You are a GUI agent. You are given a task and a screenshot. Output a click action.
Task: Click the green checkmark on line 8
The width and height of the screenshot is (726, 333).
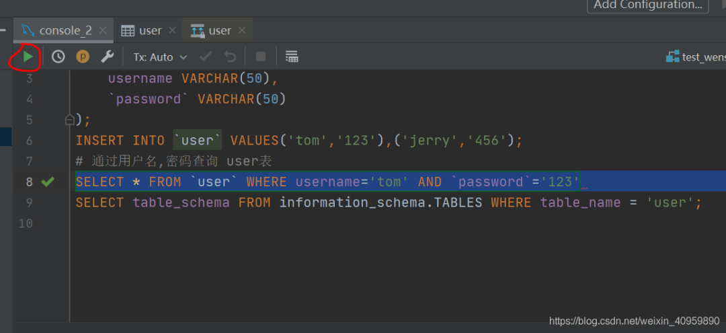tap(48, 182)
